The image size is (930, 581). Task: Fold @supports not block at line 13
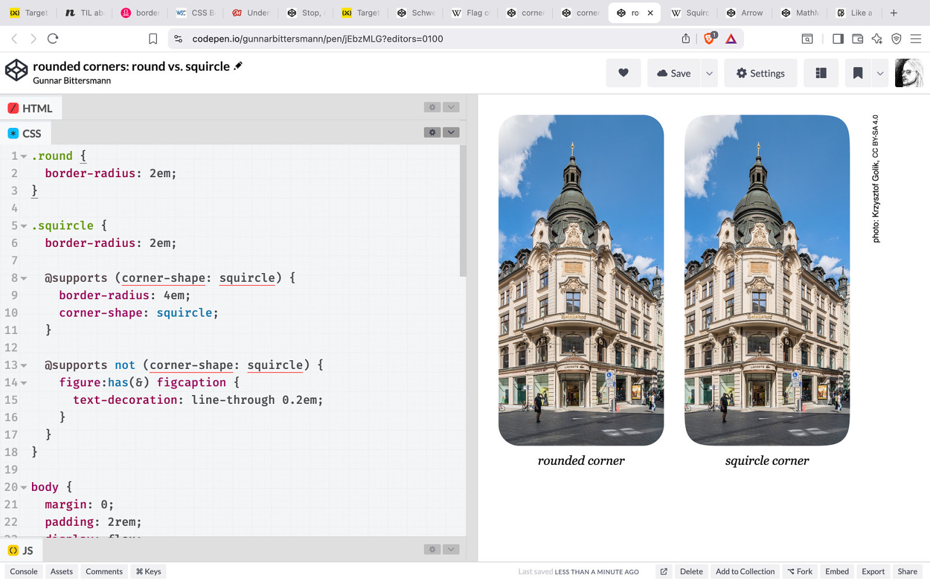pyautogui.click(x=24, y=365)
